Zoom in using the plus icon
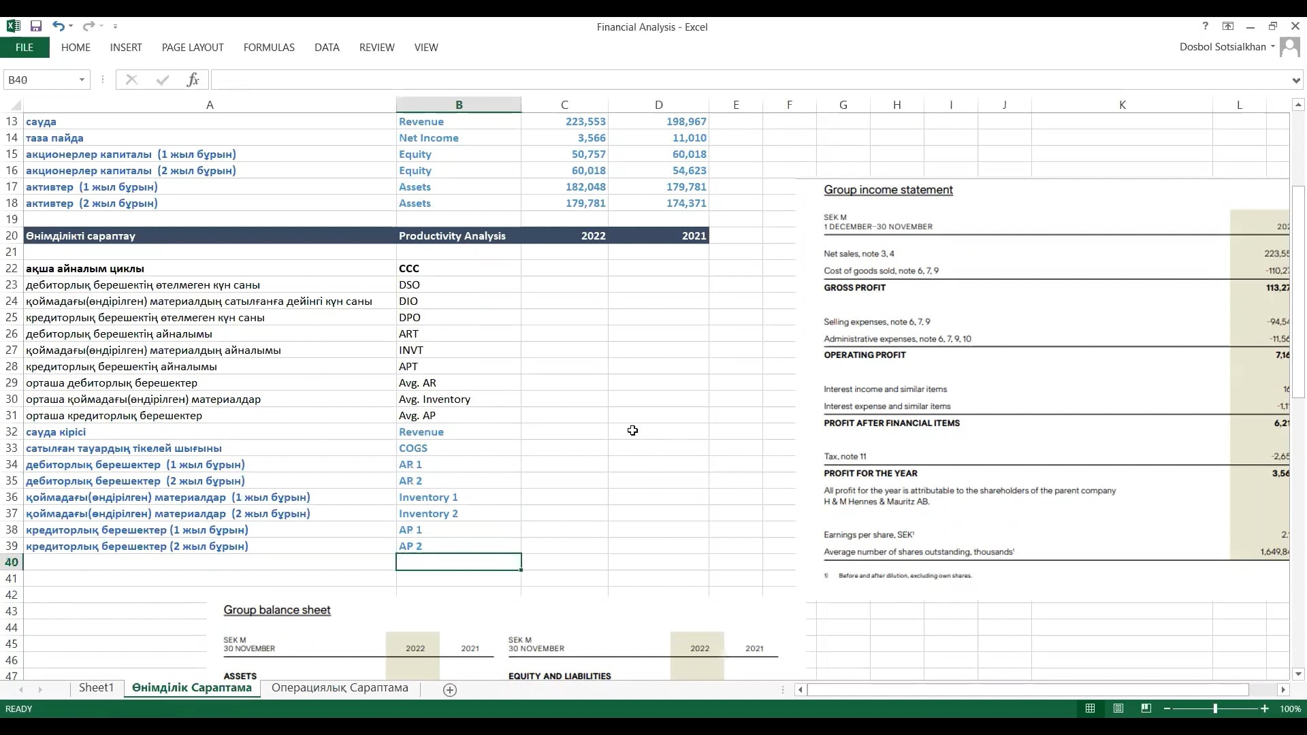 [x=1265, y=708]
